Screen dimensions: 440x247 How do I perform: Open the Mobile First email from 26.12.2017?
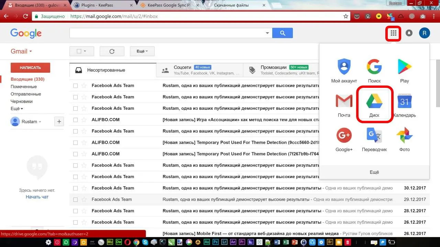click(x=250, y=234)
